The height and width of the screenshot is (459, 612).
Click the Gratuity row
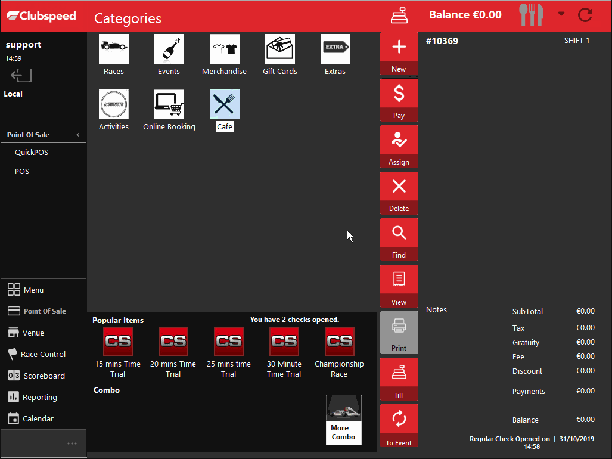[x=554, y=342]
